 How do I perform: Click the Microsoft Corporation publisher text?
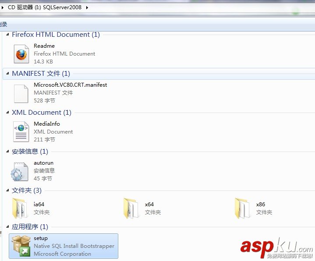[63, 254]
